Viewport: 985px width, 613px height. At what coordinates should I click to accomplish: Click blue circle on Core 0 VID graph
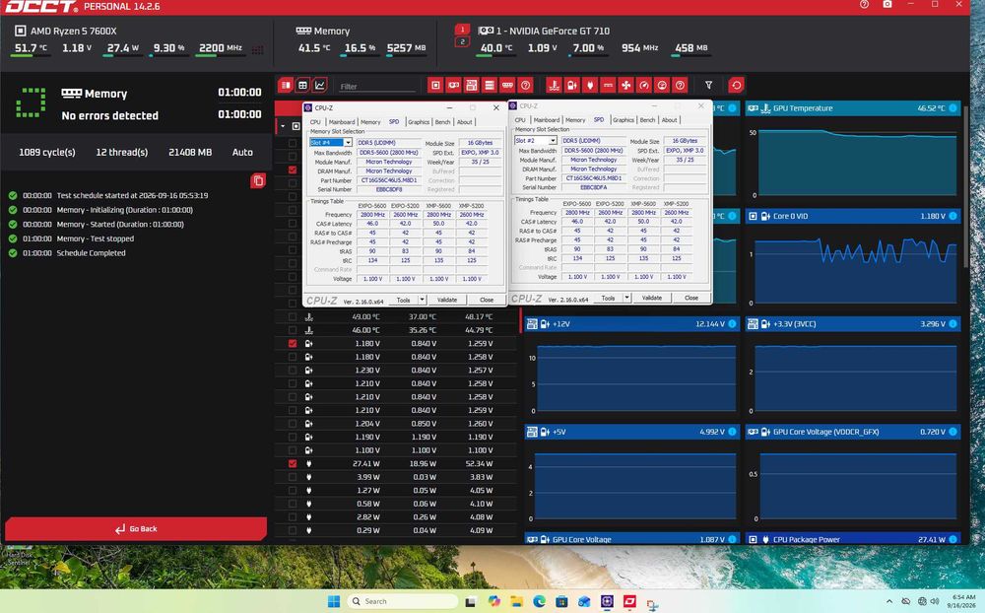[x=952, y=216]
